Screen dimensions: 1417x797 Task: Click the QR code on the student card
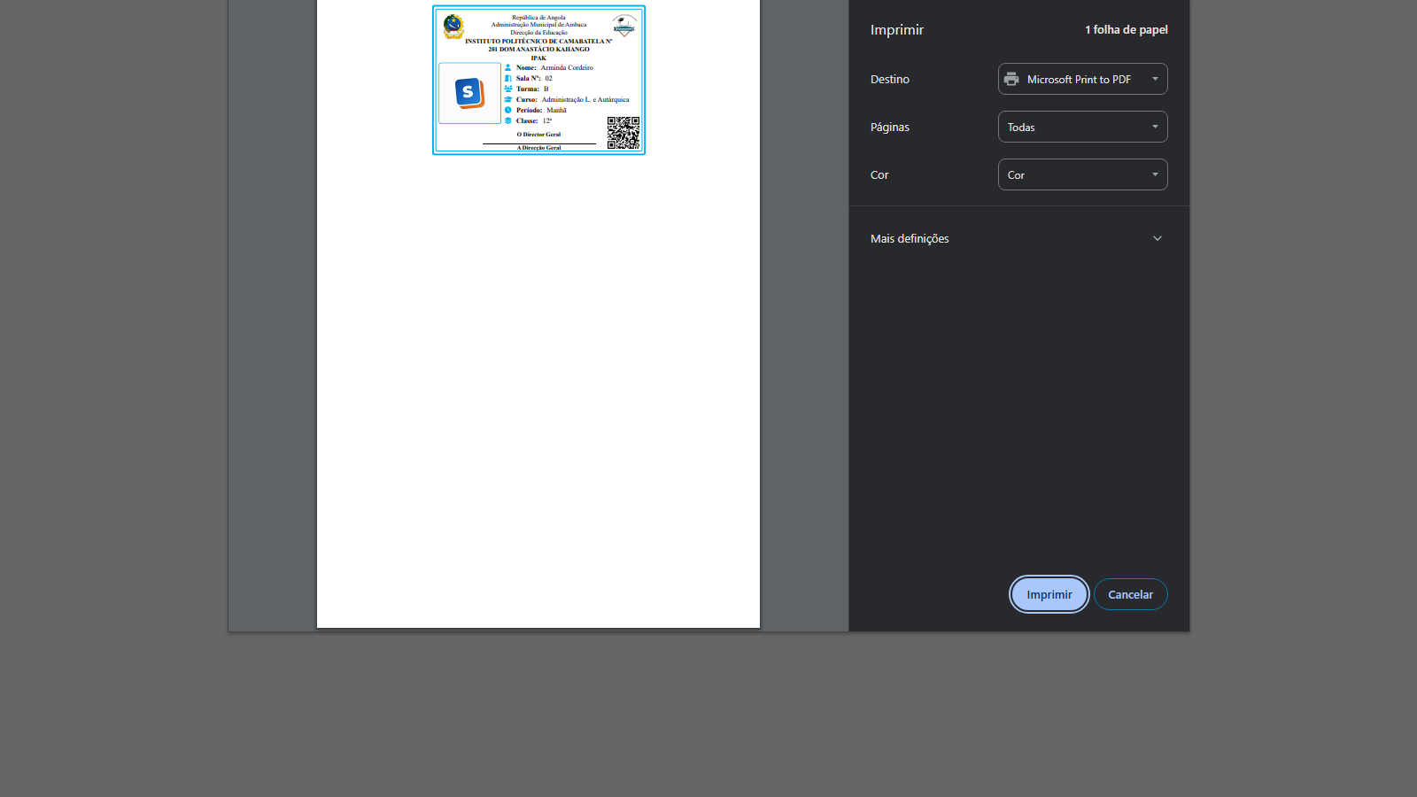click(x=623, y=132)
